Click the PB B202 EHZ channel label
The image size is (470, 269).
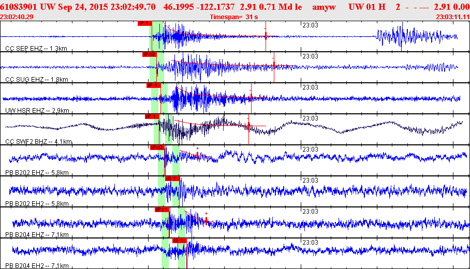click(37, 173)
